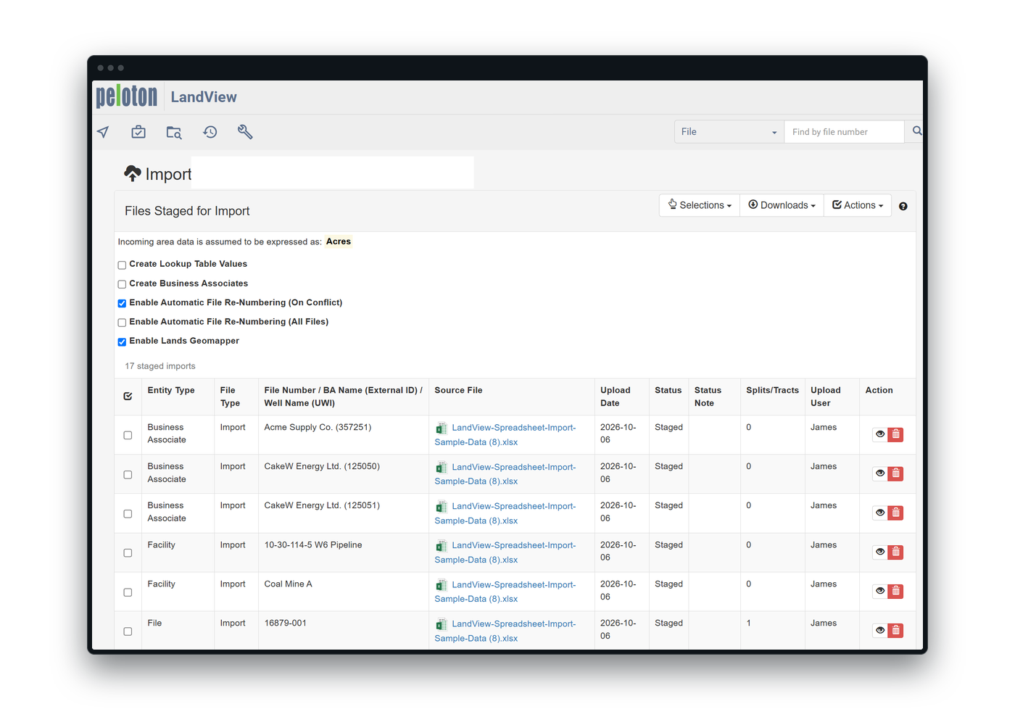Tick the 16879-001 row checkbox

tap(128, 631)
